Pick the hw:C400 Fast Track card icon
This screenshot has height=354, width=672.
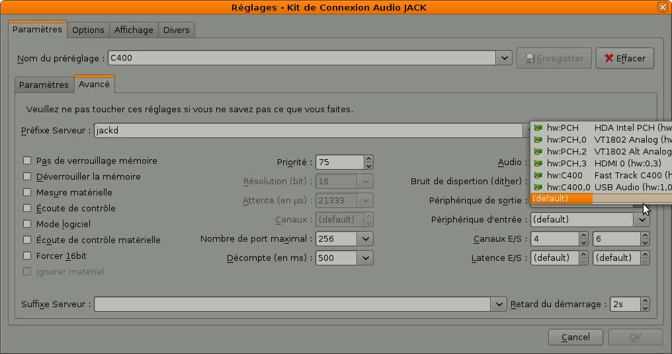click(x=538, y=175)
